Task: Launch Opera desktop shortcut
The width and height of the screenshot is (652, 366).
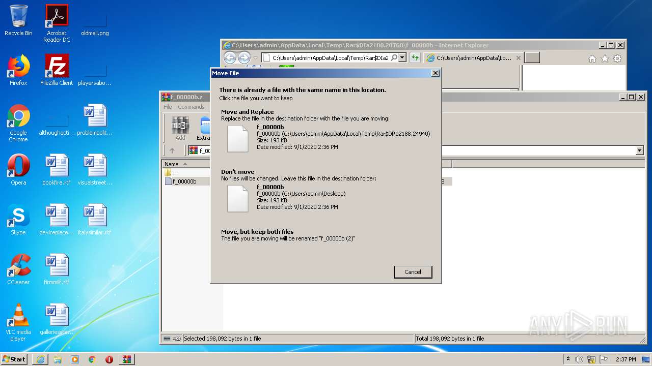Action: 18,170
